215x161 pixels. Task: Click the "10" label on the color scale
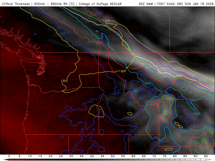tap(30, 156)
